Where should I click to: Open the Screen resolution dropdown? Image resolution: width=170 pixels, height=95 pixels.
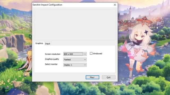tap(75, 54)
